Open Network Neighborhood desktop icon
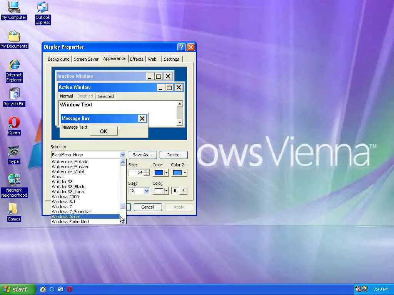 [14, 186]
